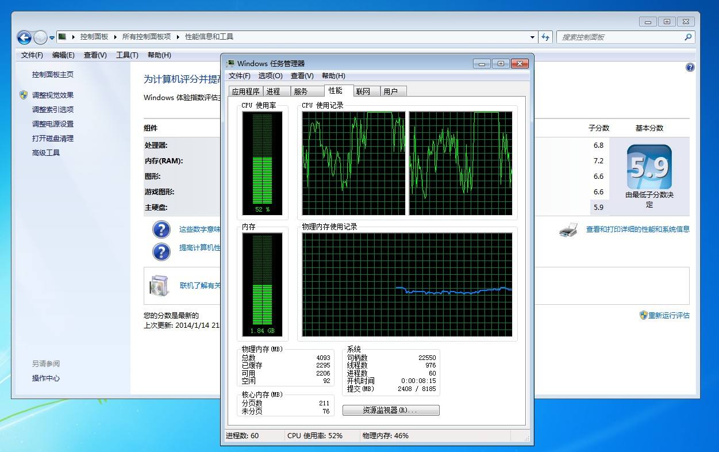
Task: Open 帮助(H) menu in Control Panel window
Action: pyautogui.click(x=159, y=55)
